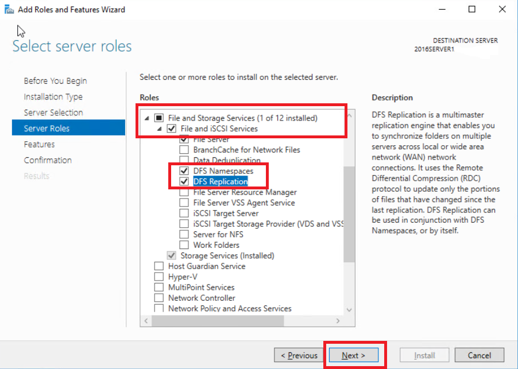Screen dimensions: 518x369
Task: Enable the Work Folders checkbox
Action: coord(184,244)
